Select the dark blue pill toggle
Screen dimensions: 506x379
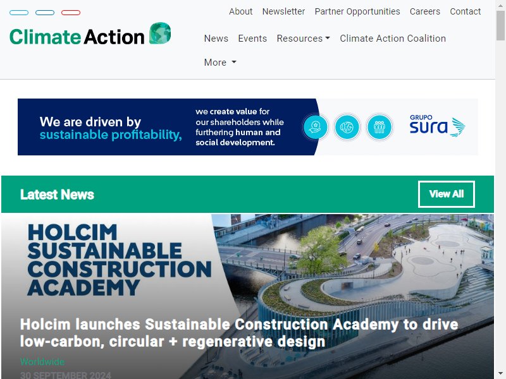45,13
